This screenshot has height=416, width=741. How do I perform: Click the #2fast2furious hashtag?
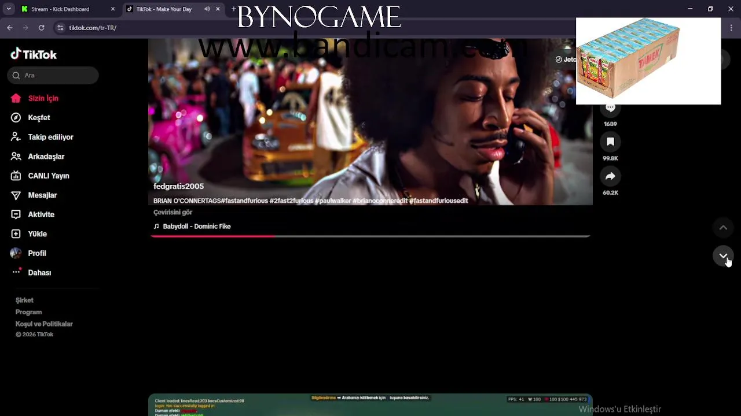pyautogui.click(x=291, y=201)
